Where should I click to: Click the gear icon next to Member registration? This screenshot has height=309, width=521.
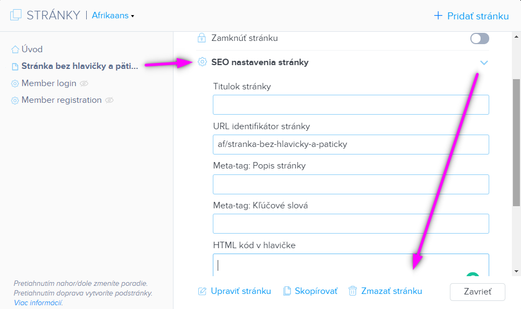(x=15, y=100)
